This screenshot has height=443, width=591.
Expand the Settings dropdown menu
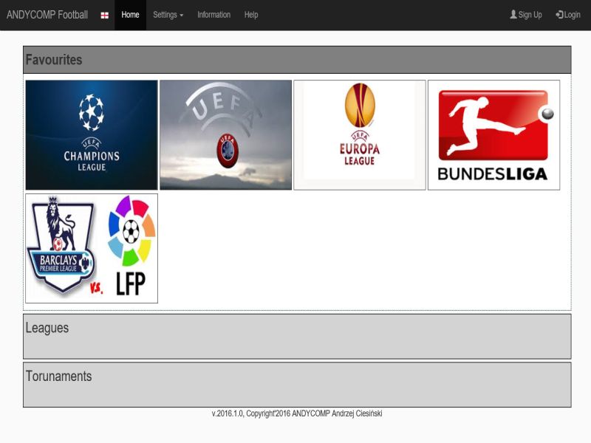[168, 15]
